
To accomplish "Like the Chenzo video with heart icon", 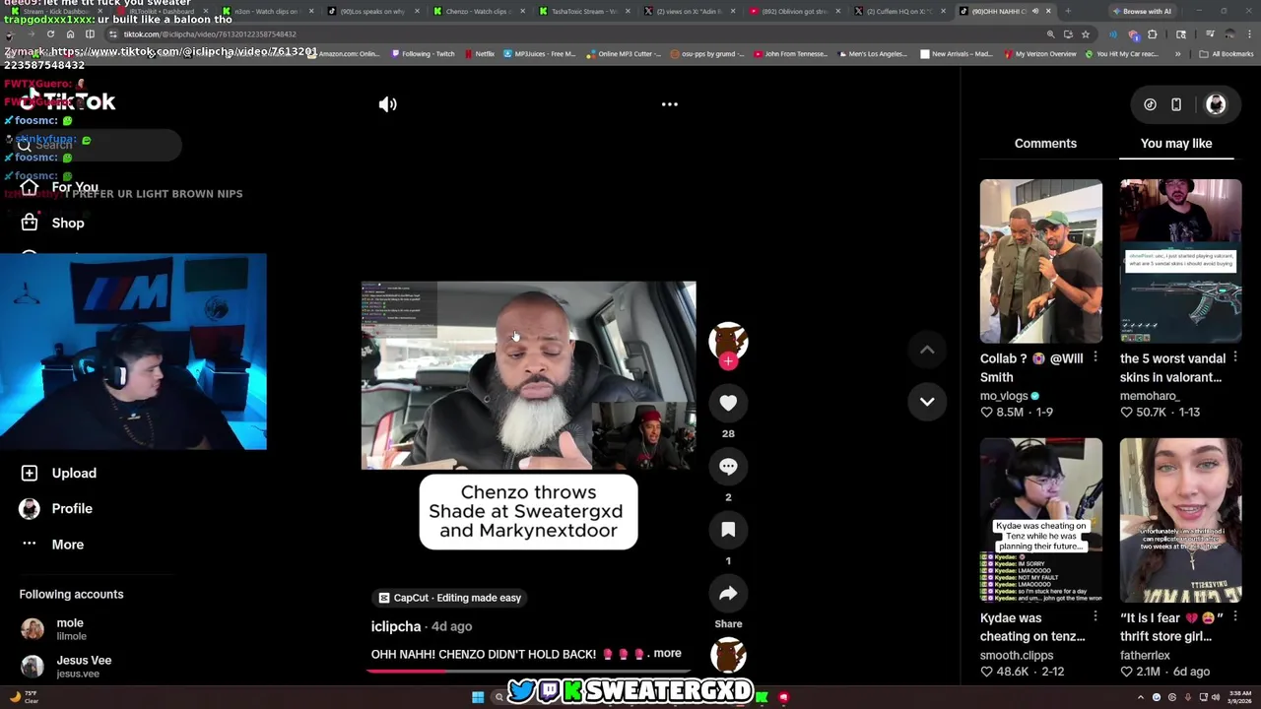I will [728, 403].
